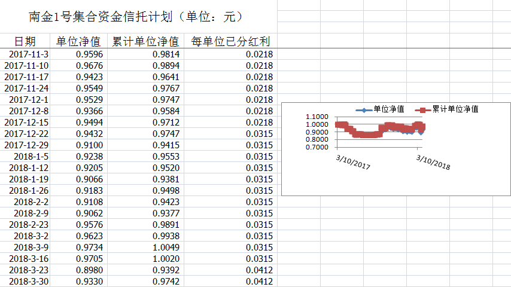The height and width of the screenshot is (287, 511).
Task: Select the 累计单位净值 table header cell
Action: (x=145, y=41)
